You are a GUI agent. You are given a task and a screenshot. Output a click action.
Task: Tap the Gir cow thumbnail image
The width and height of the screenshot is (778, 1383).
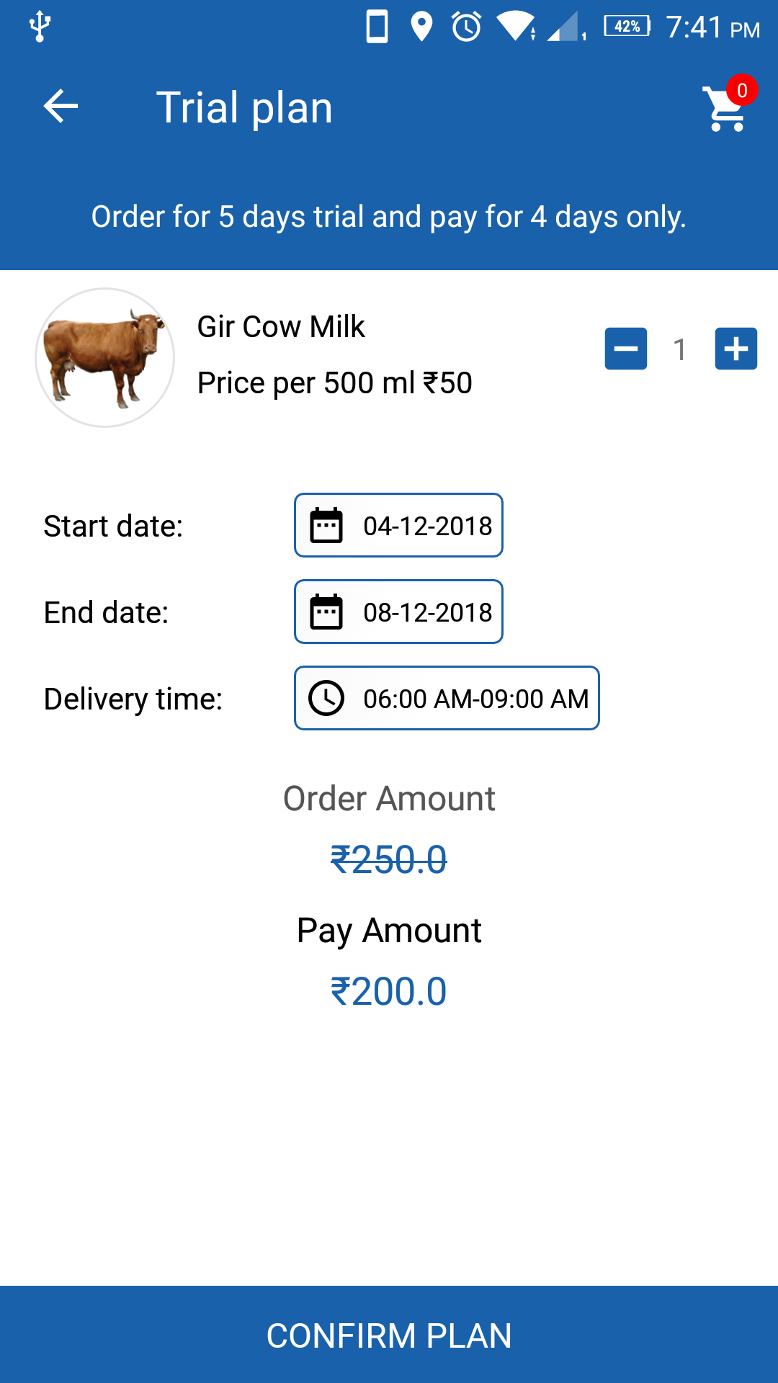(x=105, y=357)
